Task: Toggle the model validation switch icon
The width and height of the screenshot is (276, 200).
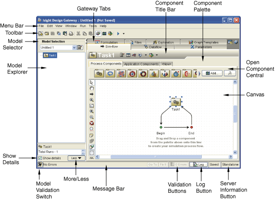Action: (40, 164)
